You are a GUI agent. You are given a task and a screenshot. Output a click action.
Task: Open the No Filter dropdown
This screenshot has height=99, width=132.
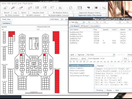101,55
